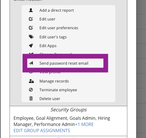The width and height of the screenshot is (146, 138).
Task: Click the trash can icon beside Delete user
Action: [x=31, y=98]
